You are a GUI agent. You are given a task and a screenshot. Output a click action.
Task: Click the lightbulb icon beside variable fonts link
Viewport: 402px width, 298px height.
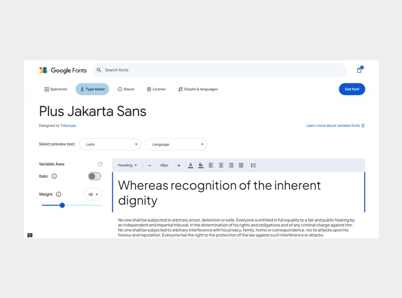(x=363, y=126)
